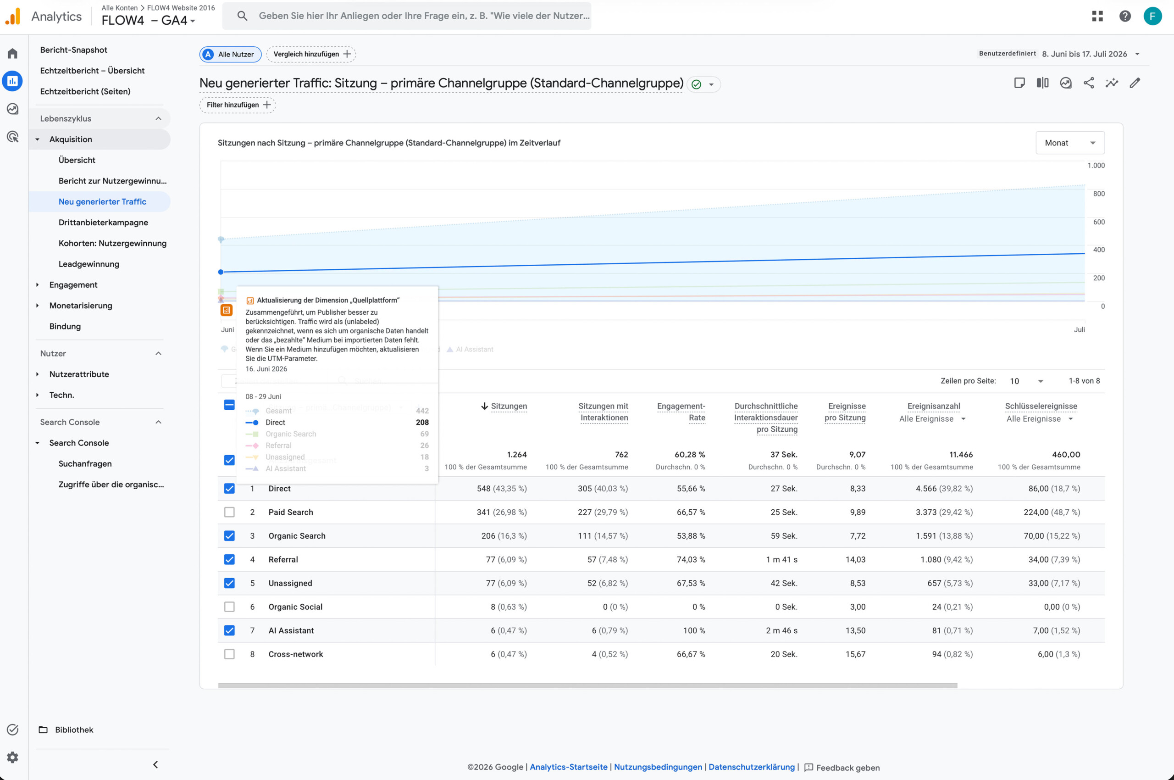The height and width of the screenshot is (780, 1174).
Task: Open the Zeilen pro Seite dropdown
Action: [x=1026, y=381]
